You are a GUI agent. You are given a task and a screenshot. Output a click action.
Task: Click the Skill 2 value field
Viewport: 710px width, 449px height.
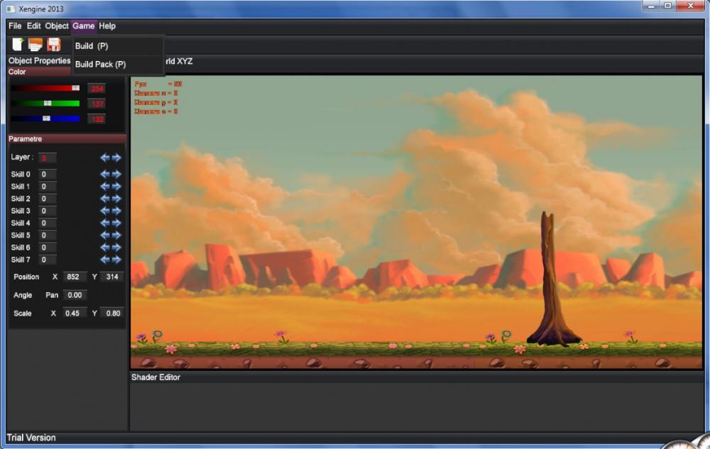click(47, 199)
